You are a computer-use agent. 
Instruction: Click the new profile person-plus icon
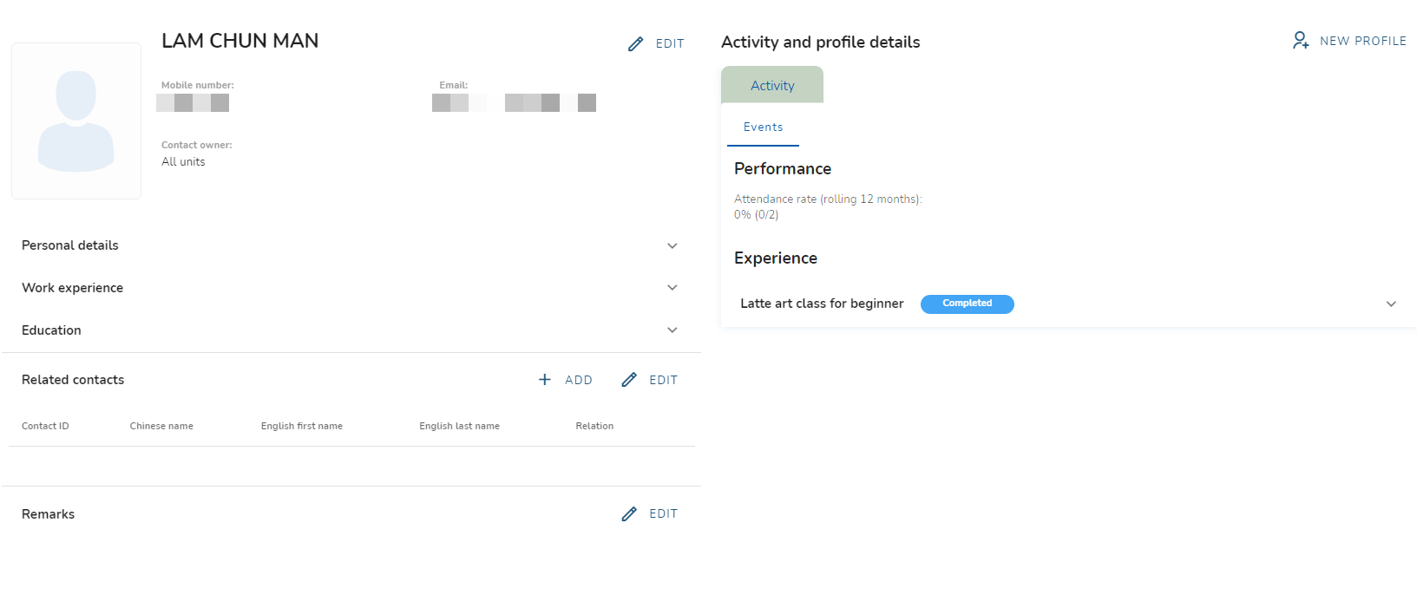[1300, 41]
